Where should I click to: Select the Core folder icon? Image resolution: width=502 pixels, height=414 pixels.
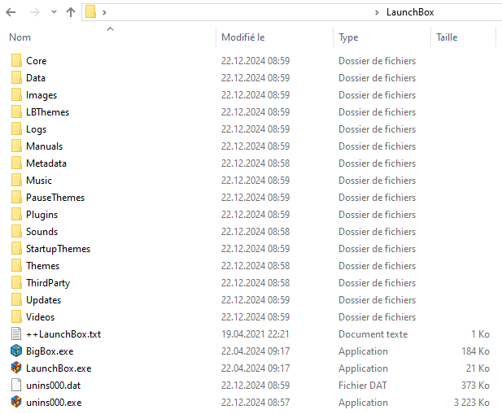pos(16,60)
